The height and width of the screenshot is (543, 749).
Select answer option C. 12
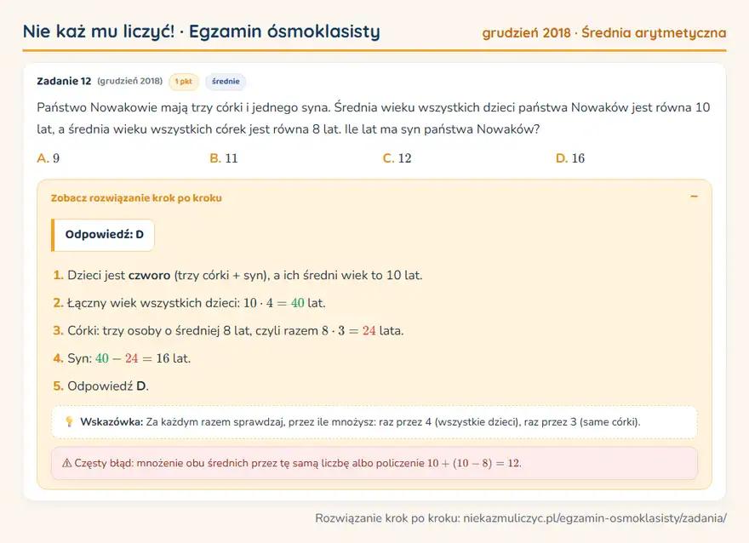click(x=397, y=158)
